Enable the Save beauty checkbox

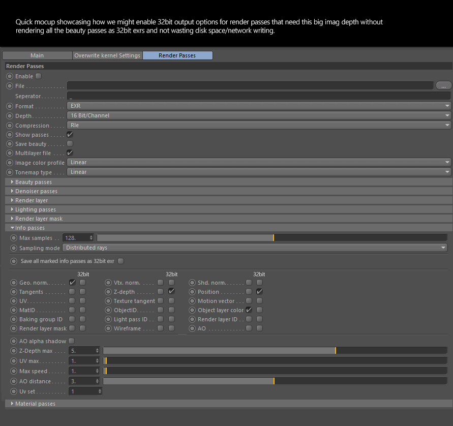tap(70, 144)
